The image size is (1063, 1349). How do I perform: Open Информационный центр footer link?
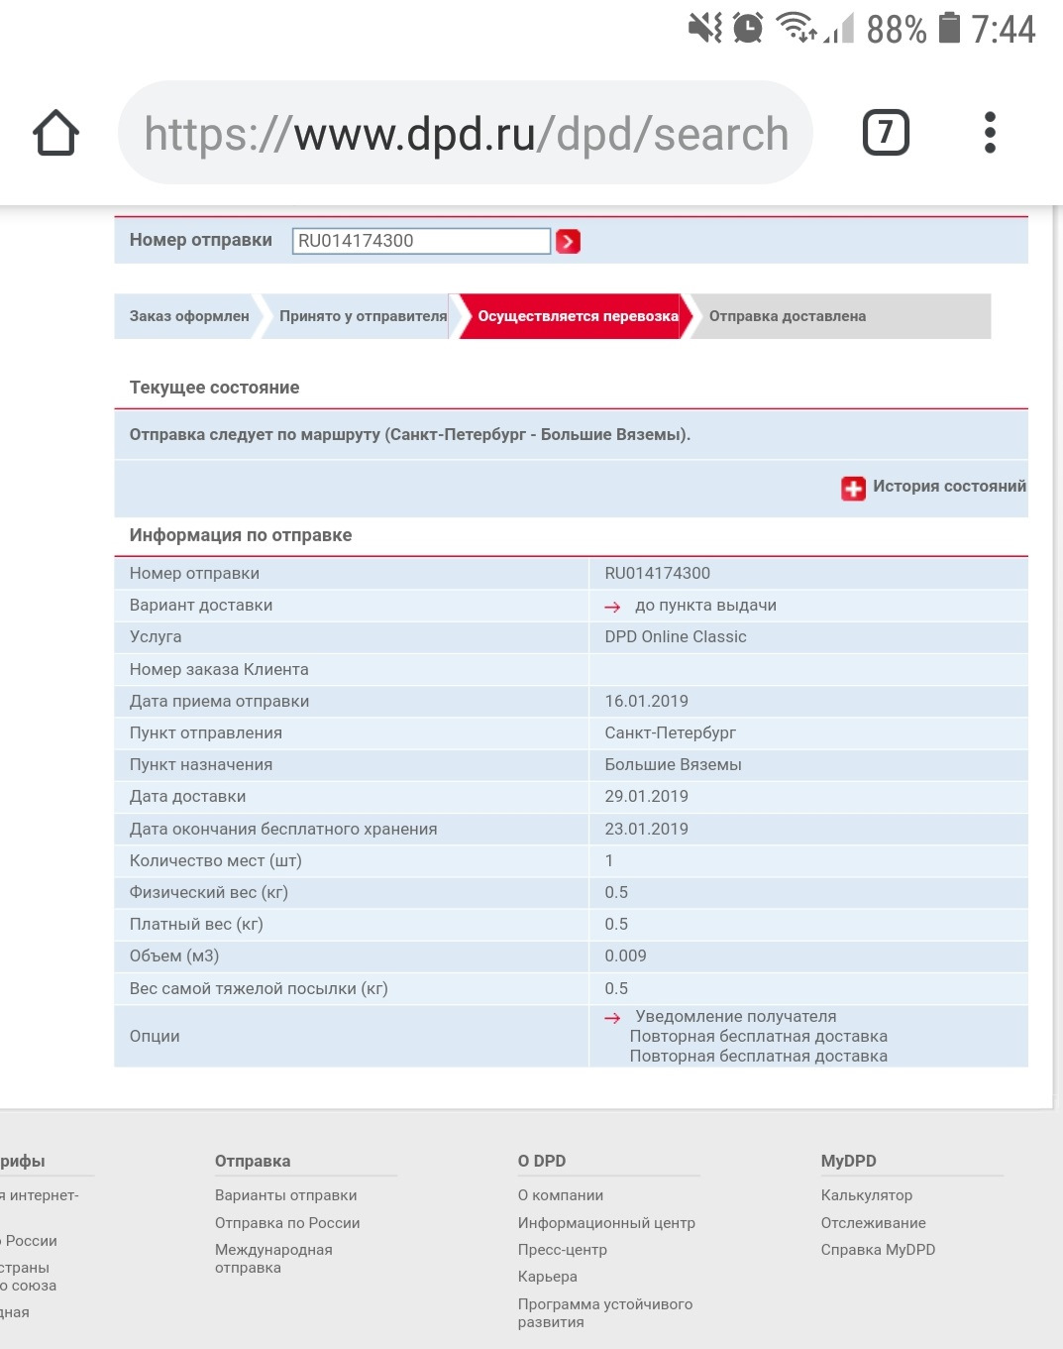606,1223
